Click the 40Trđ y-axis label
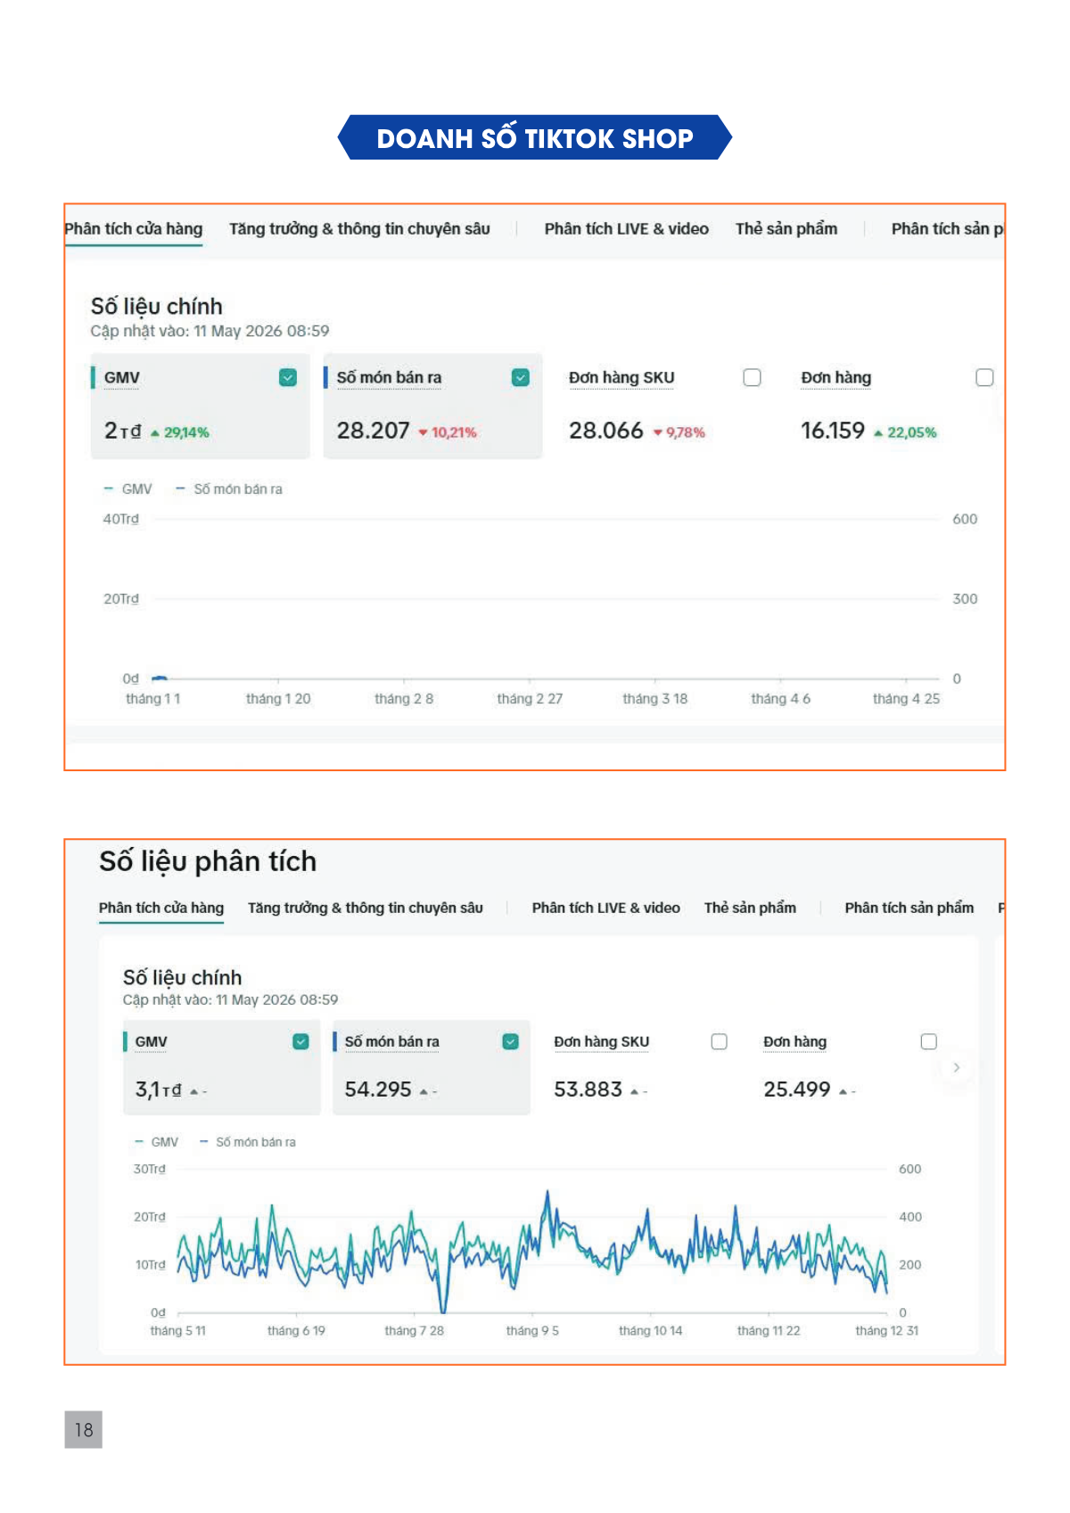Image resolution: width=1070 pixels, height=1513 pixels. (x=121, y=519)
